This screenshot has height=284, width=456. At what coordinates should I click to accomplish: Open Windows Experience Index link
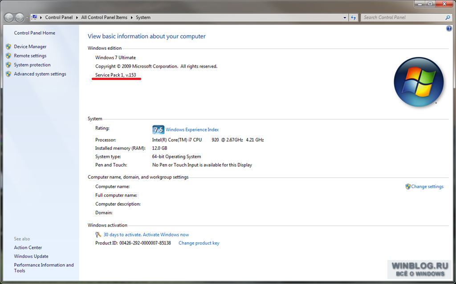point(192,129)
